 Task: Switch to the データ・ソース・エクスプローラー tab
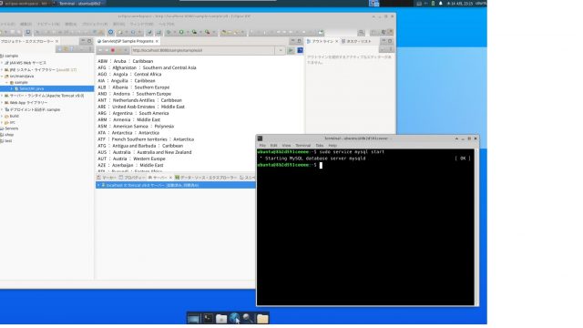(206, 178)
